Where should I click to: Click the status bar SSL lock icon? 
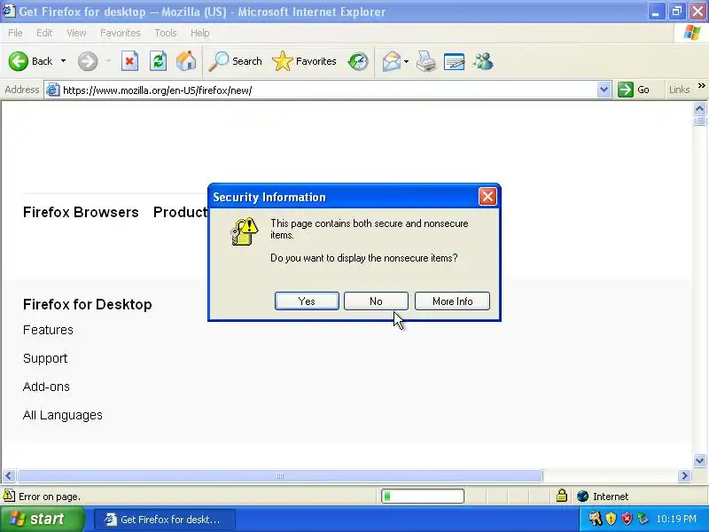point(562,496)
